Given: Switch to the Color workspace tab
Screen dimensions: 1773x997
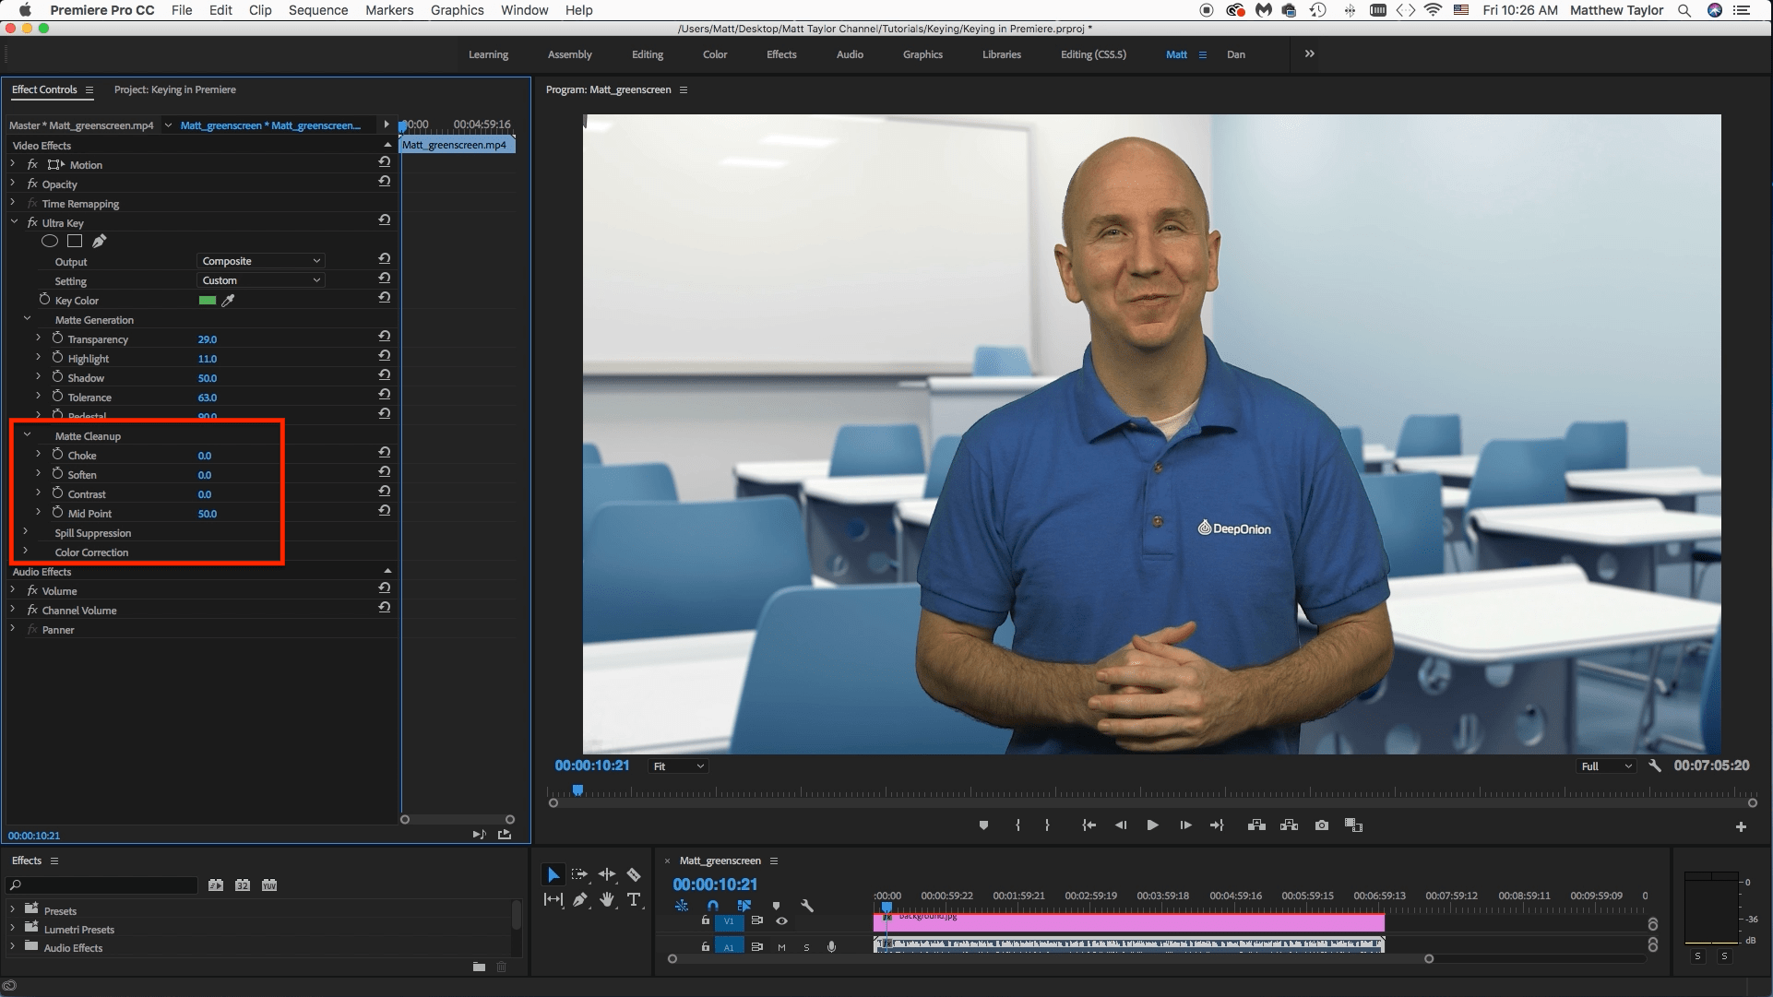Looking at the screenshot, I should click(715, 54).
